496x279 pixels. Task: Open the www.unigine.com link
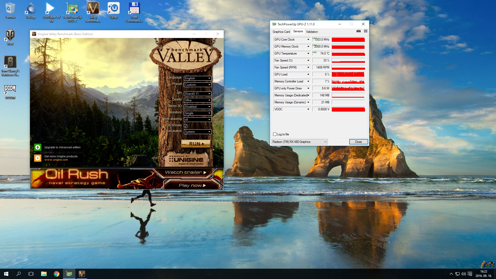(x=56, y=160)
